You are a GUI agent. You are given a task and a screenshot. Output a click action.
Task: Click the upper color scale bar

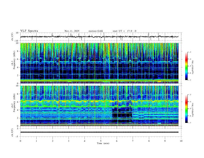point(186,66)
